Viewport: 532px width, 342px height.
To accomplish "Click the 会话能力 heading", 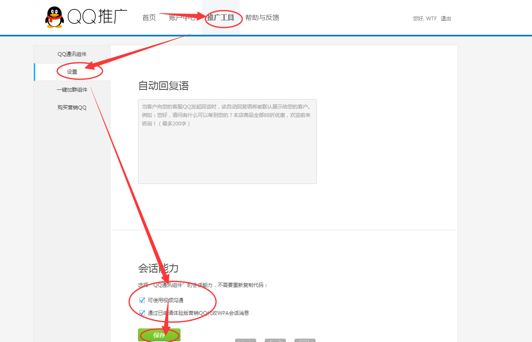I will 158,268.
